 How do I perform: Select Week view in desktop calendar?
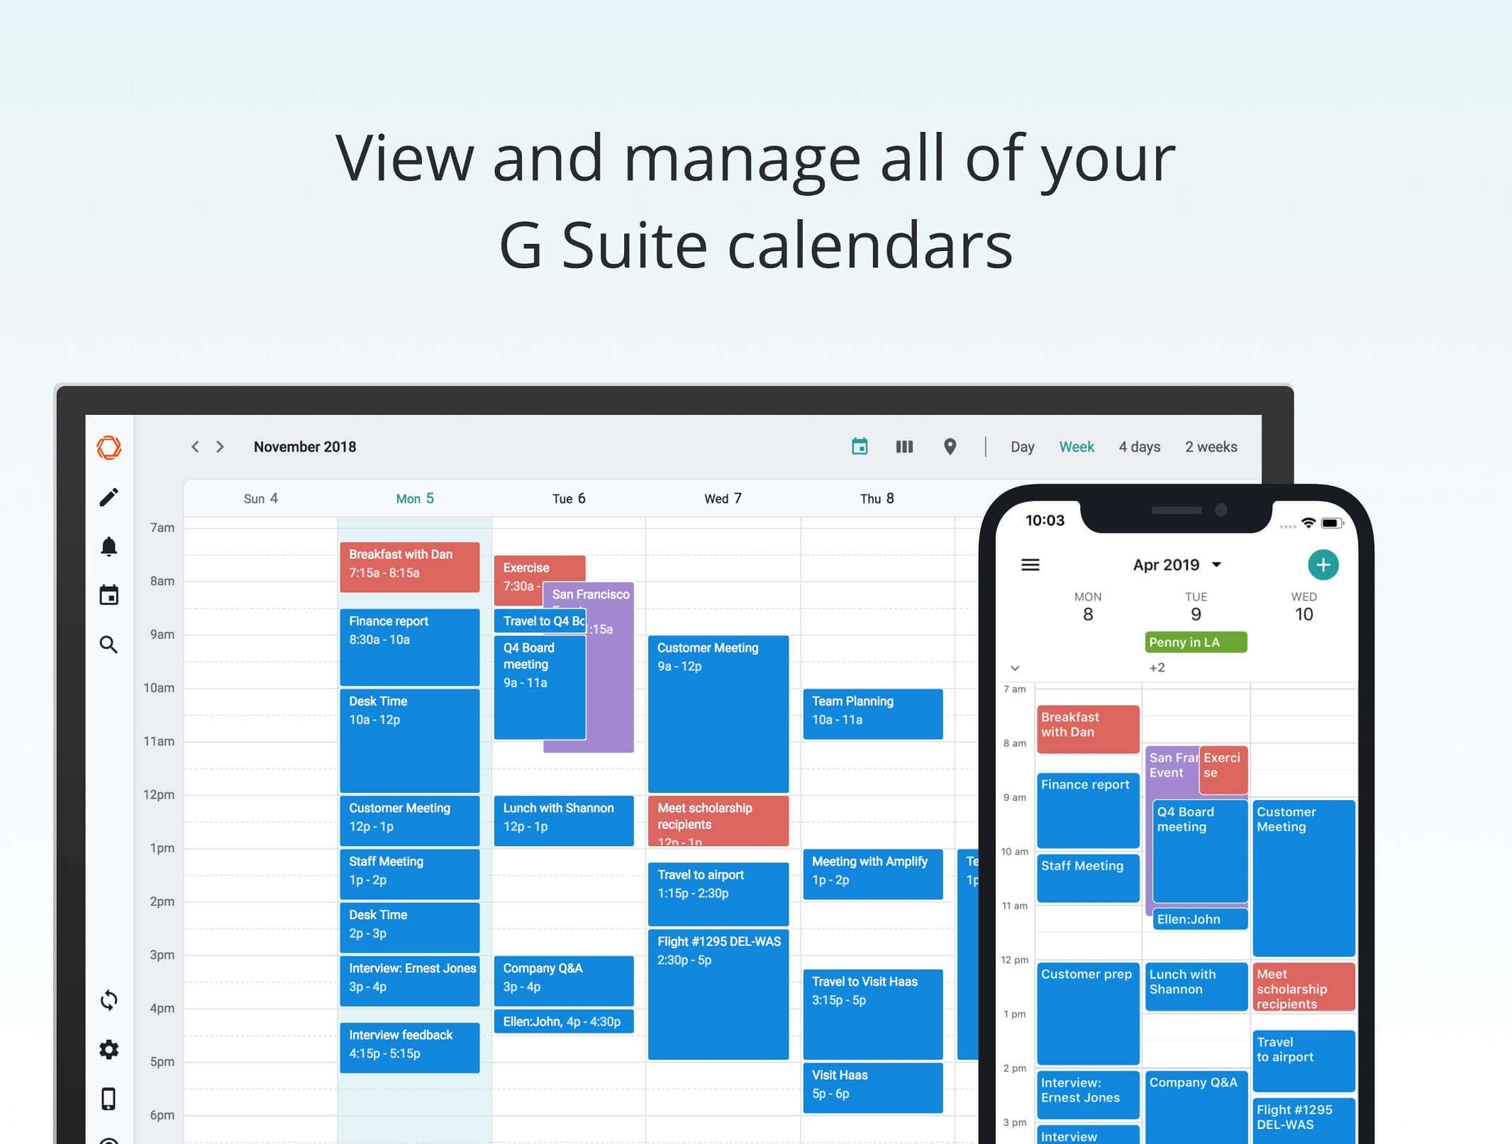pyautogui.click(x=1074, y=447)
